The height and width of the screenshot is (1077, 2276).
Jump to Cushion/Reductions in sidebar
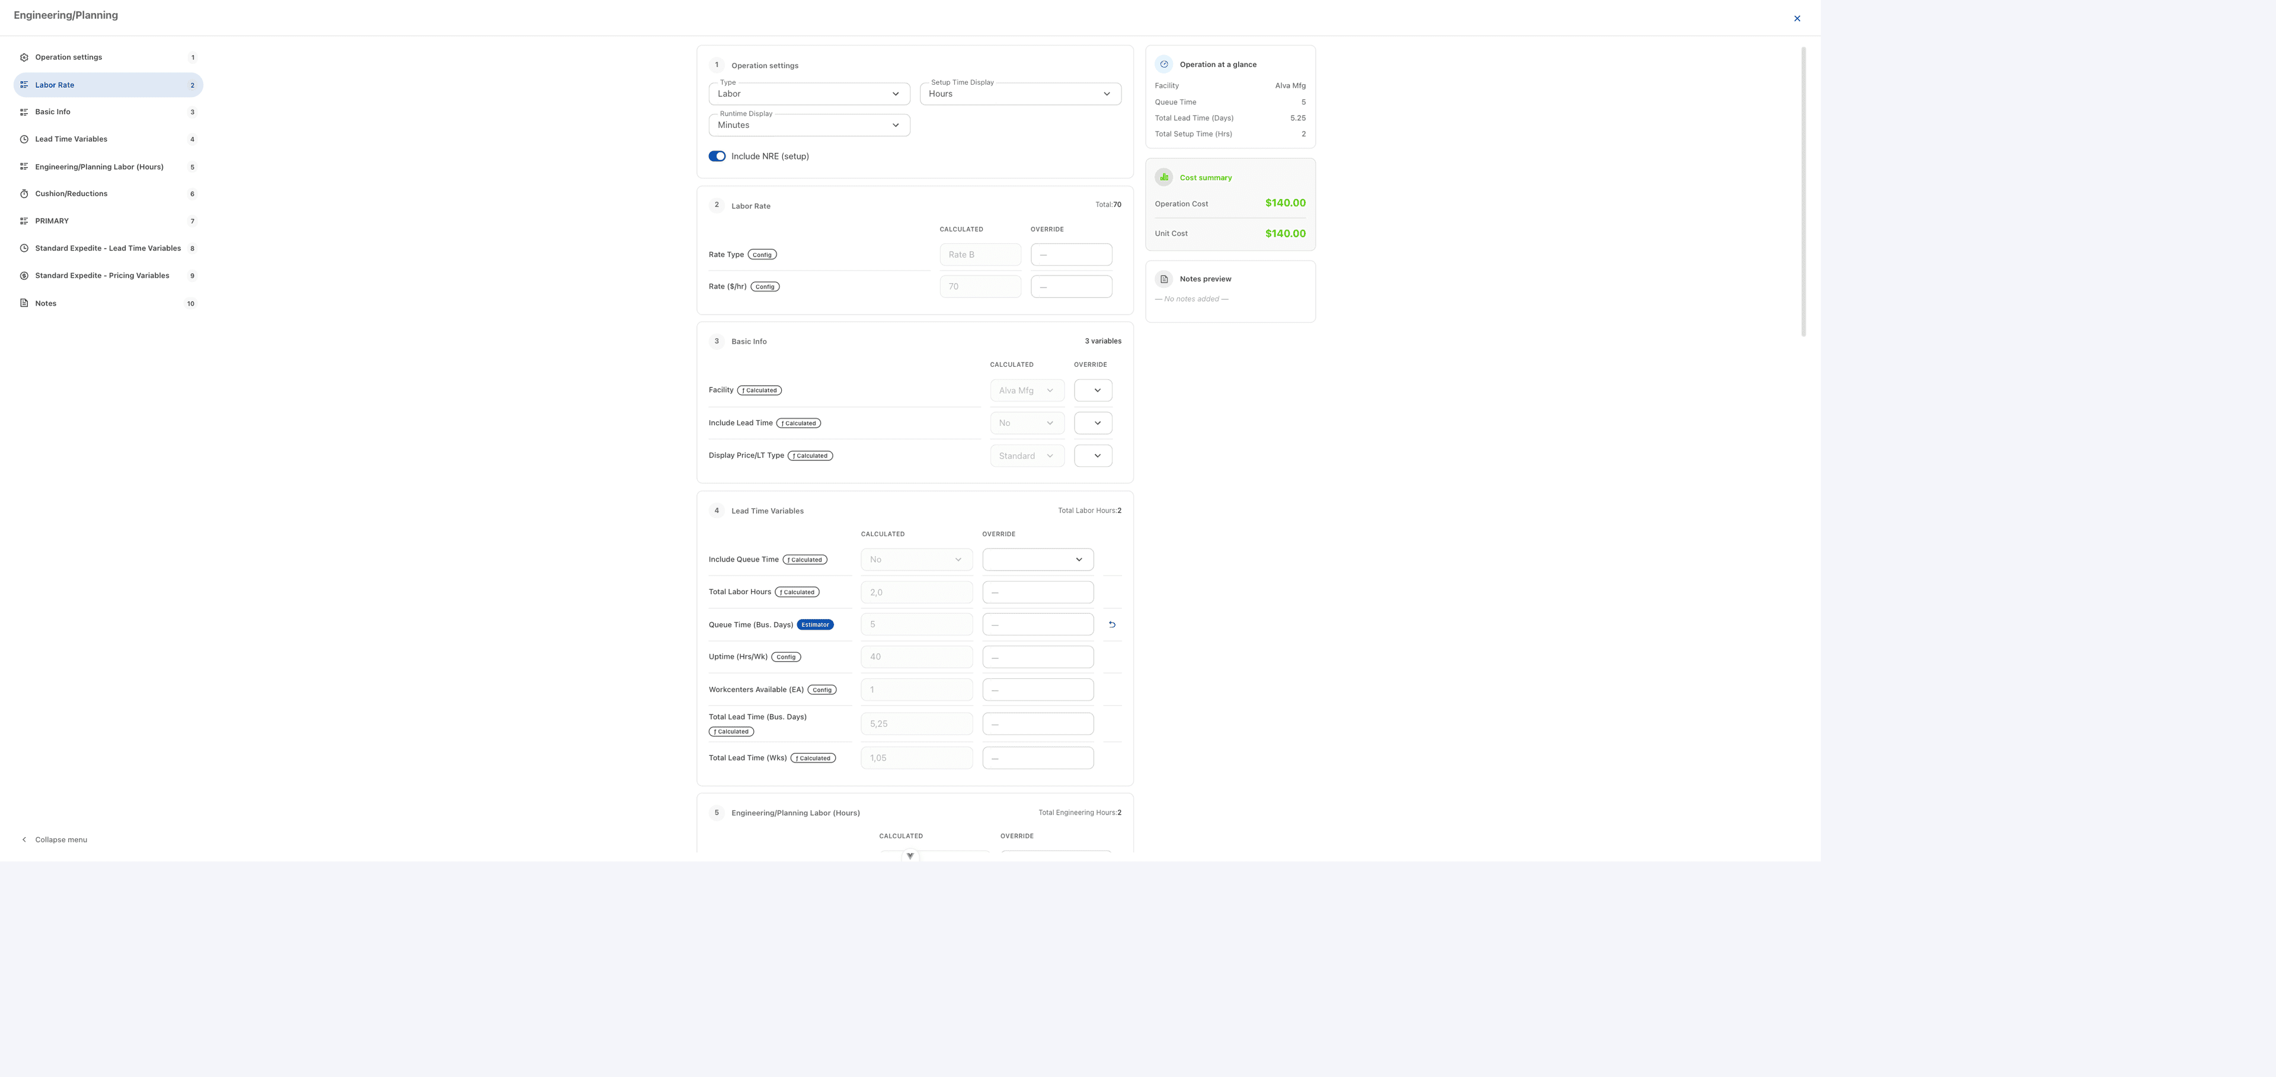tap(108, 194)
